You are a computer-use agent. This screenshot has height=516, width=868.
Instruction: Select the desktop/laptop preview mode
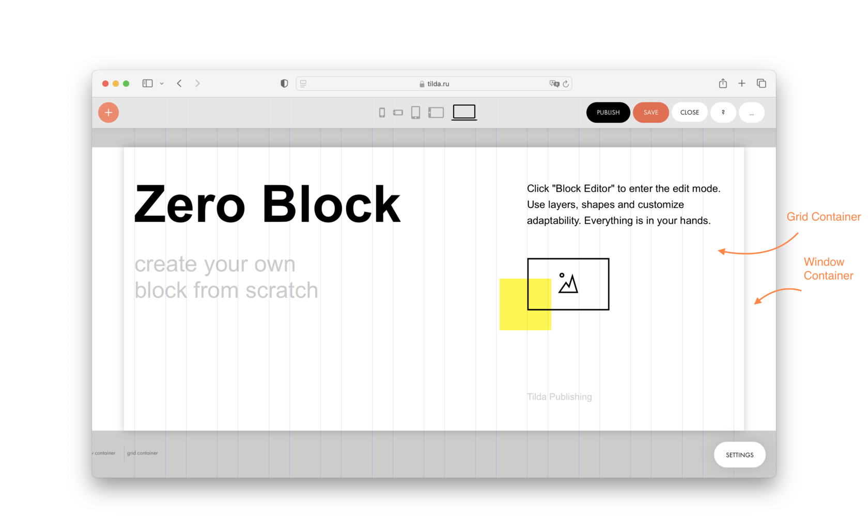463,112
